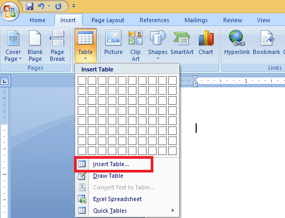Click the Redo icon in quick access toolbar

58,6
